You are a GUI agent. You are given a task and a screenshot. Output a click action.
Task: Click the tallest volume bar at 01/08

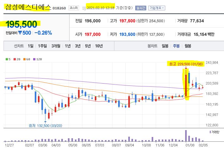(186, 136)
